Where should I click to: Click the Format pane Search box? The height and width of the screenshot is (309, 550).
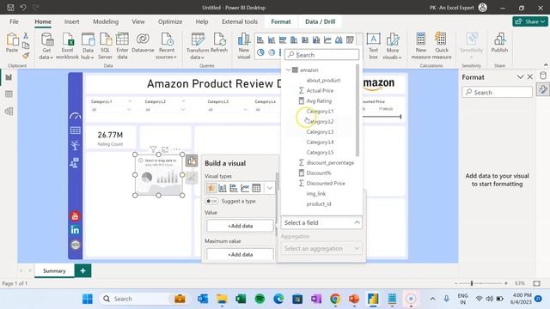[x=497, y=93]
